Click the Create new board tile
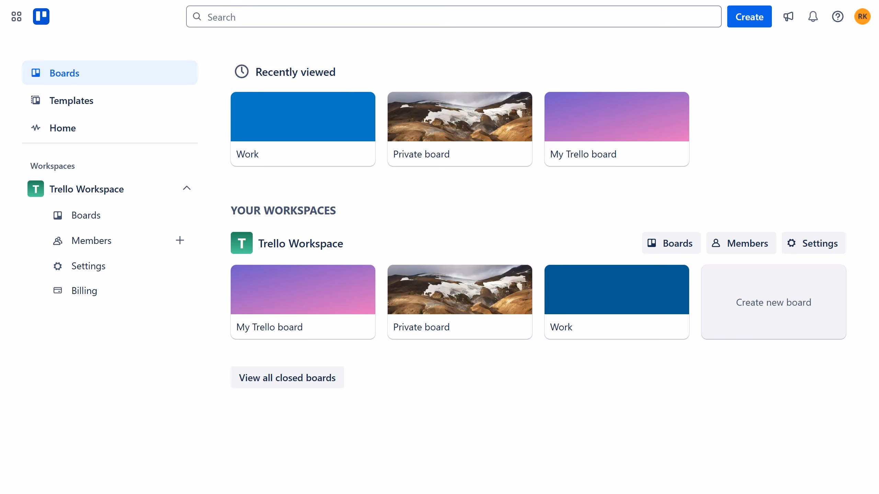879x494 pixels. point(774,302)
